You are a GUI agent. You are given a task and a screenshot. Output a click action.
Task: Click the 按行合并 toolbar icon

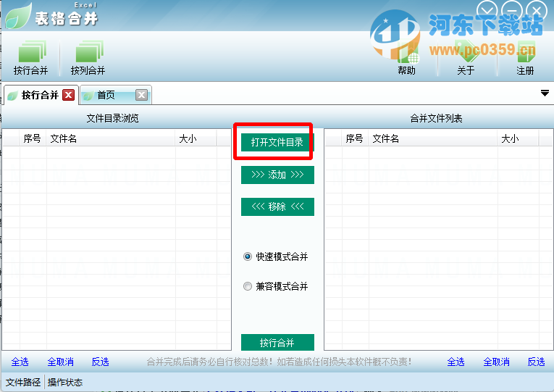point(30,58)
